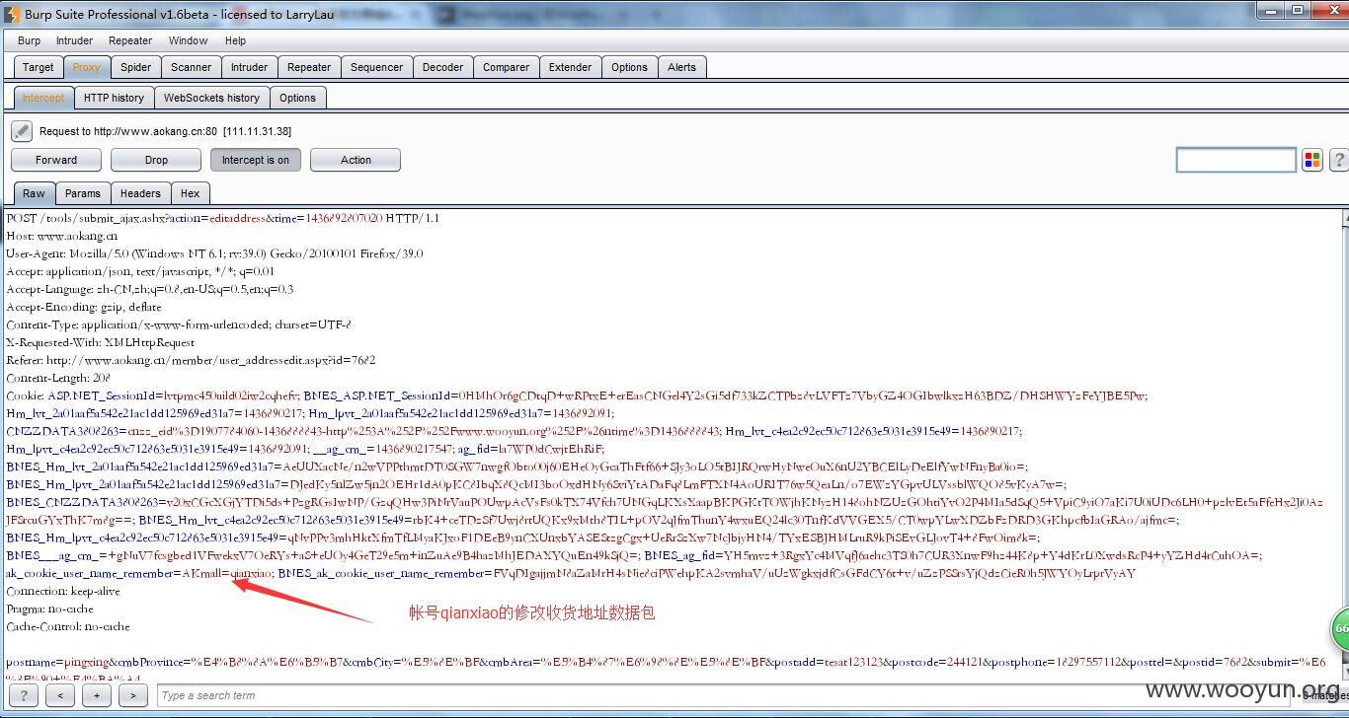The image size is (1349, 718).
Task: Click the 'X-Requested-With: XMLHttpRequest' line
Action: point(101,342)
